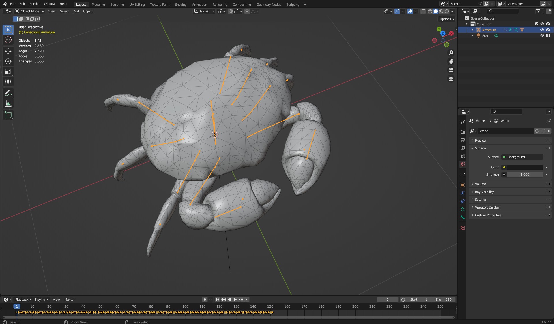Choose the Measure ruler tool
Viewport: 554px width, 324px height.
(8, 103)
